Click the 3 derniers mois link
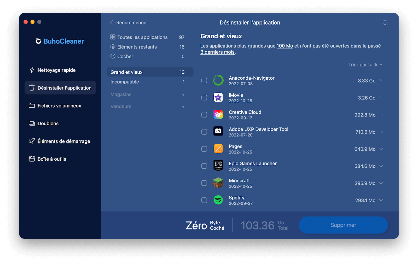Viewport: 418px width, 264px height. tap(217, 52)
